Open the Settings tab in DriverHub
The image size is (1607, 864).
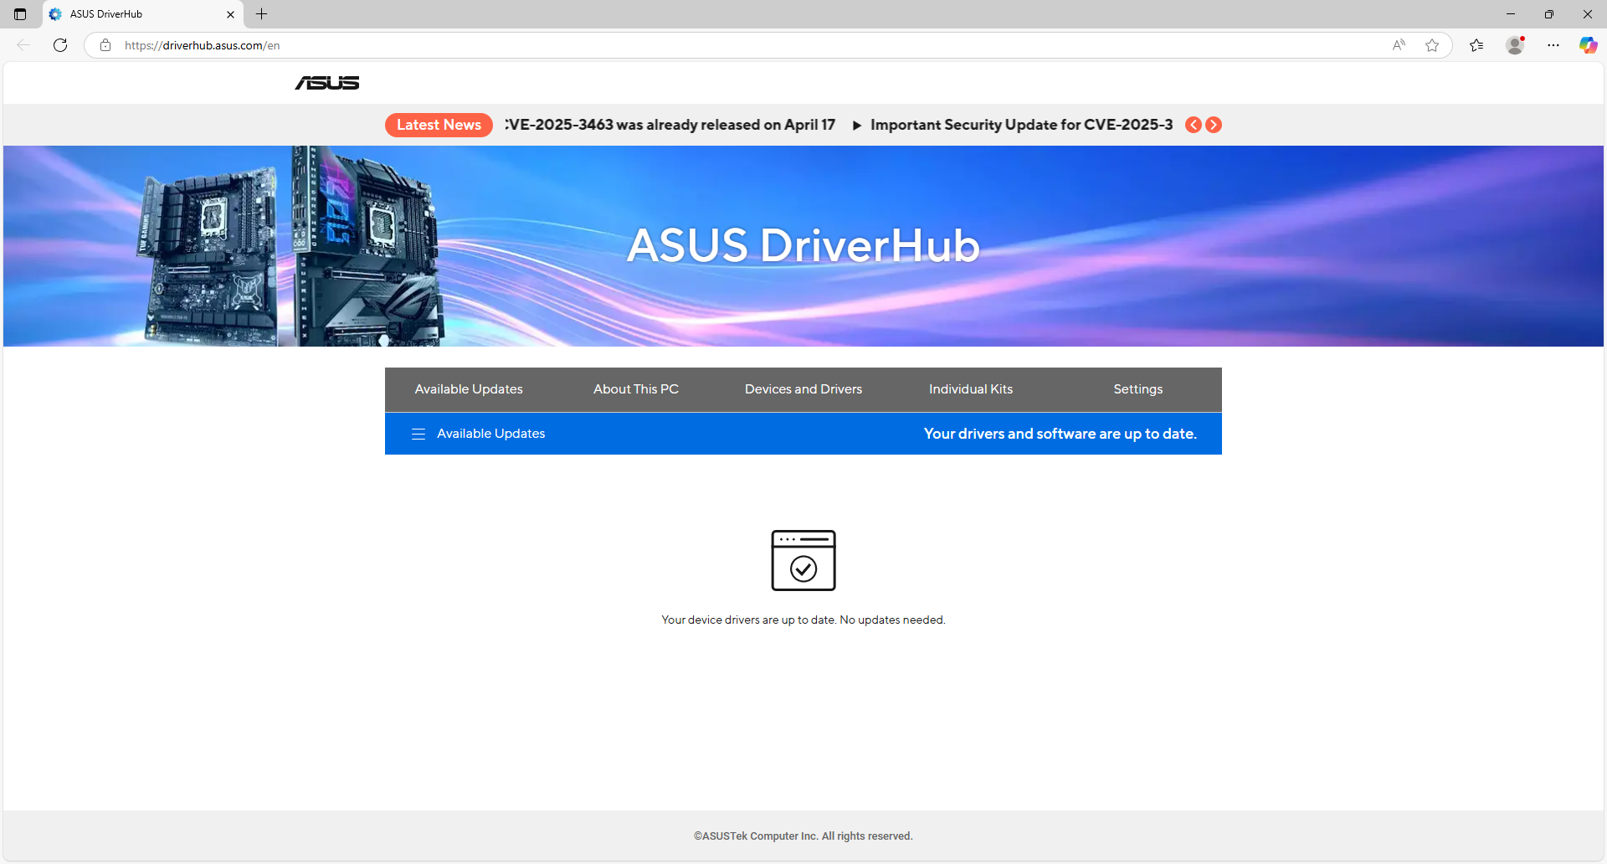[x=1138, y=389]
